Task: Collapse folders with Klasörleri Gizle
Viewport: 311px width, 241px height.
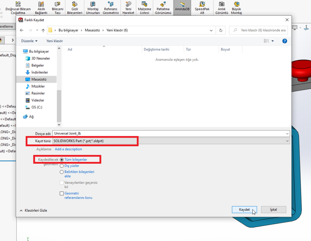Action: (x=33, y=210)
